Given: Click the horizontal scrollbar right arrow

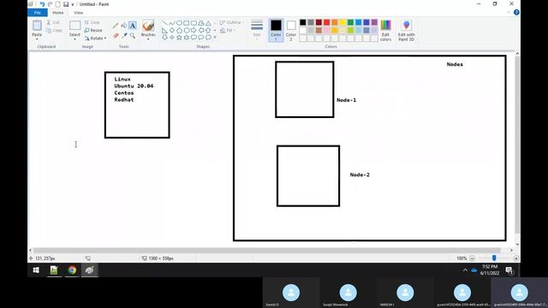Looking at the screenshot, I should tap(511, 251).
